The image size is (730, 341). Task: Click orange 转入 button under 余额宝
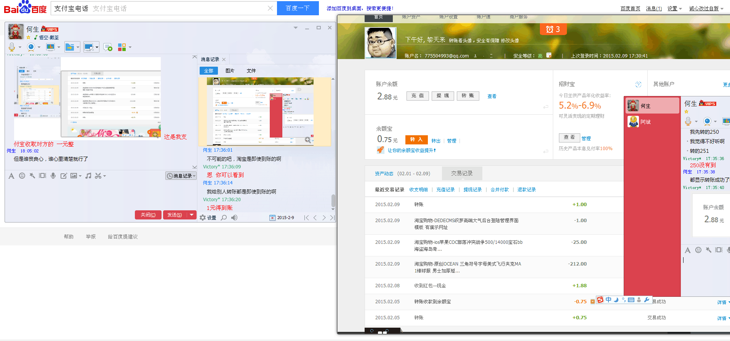click(416, 139)
